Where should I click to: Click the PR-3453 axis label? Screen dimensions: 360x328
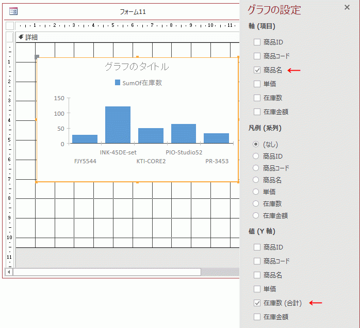click(217, 161)
